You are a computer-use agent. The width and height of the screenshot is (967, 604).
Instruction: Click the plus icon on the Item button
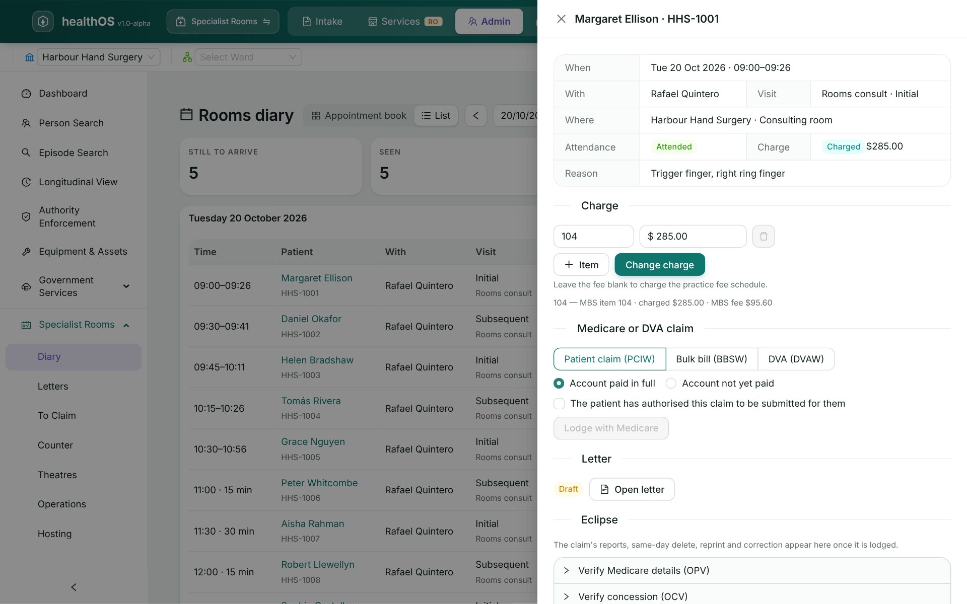click(569, 265)
